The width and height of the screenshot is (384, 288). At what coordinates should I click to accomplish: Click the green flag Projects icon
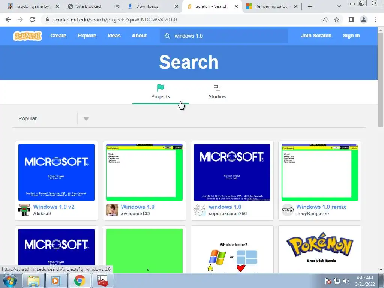tap(160, 87)
